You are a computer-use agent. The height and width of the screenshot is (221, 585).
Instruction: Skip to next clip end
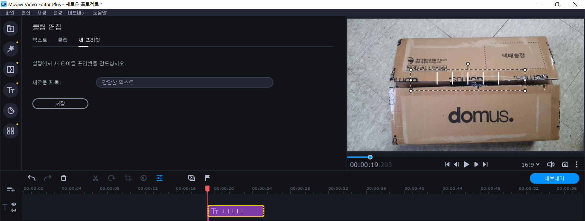(485, 164)
